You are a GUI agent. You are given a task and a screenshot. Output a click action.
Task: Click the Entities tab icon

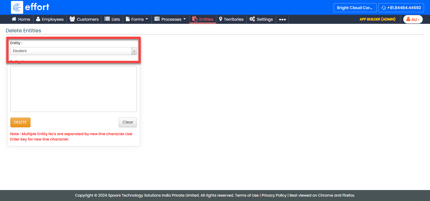pyautogui.click(x=195, y=19)
